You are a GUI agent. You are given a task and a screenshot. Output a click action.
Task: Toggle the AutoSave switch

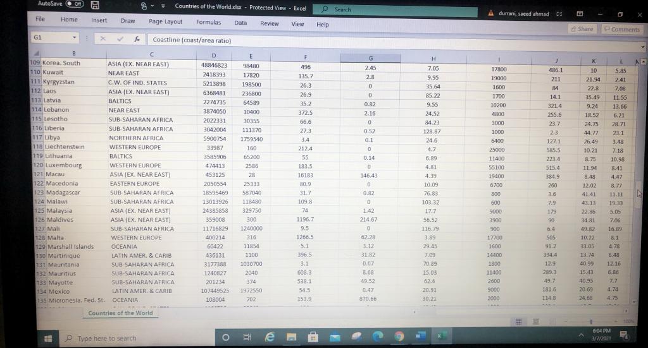[x=75, y=4]
